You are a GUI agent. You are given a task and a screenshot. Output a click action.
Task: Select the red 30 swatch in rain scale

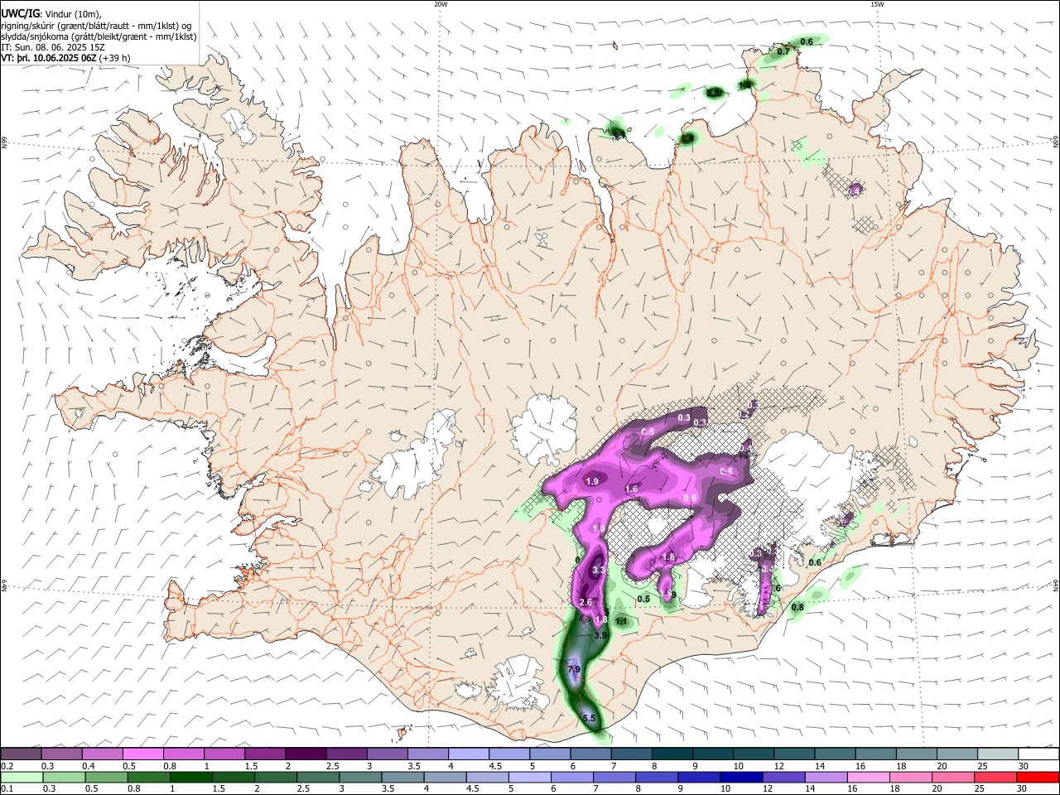click(1038, 777)
